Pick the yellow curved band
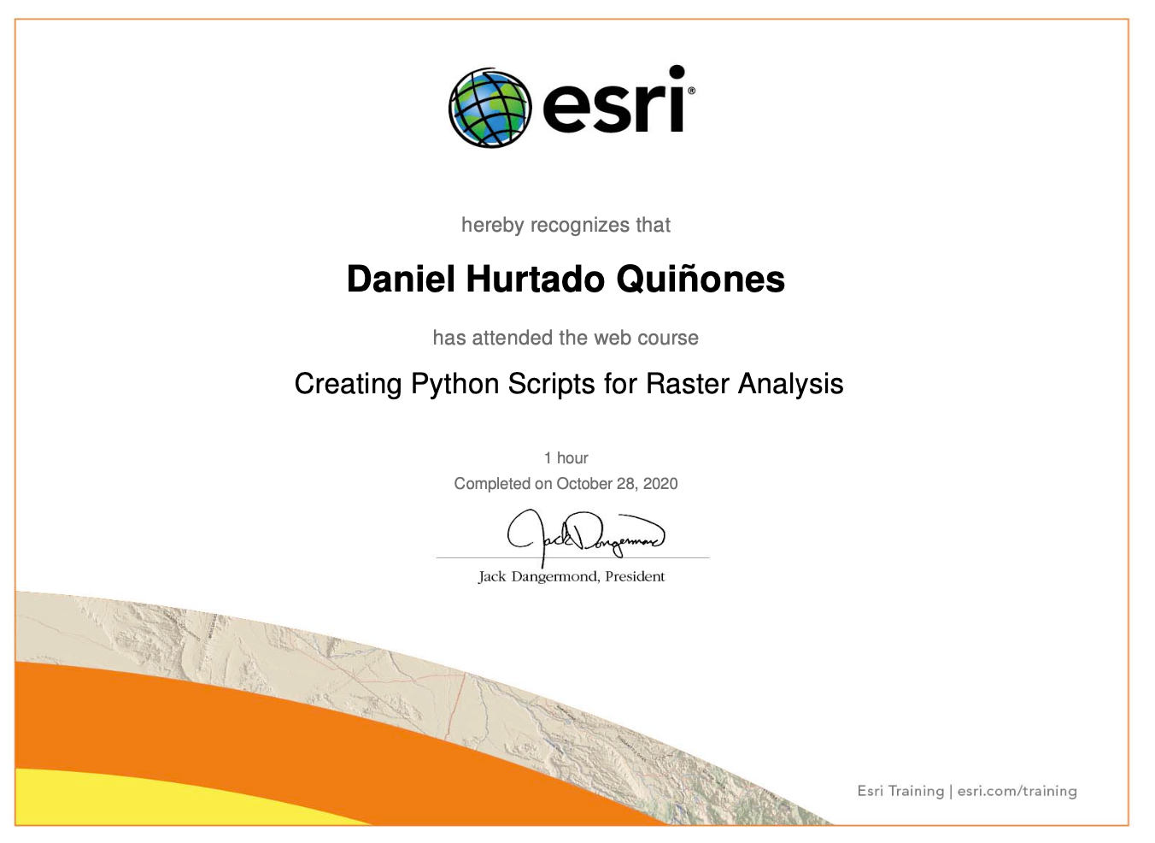1155x843 pixels. click(128, 799)
